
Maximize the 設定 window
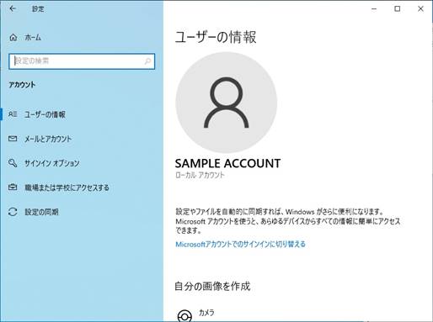pyautogui.click(x=398, y=9)
